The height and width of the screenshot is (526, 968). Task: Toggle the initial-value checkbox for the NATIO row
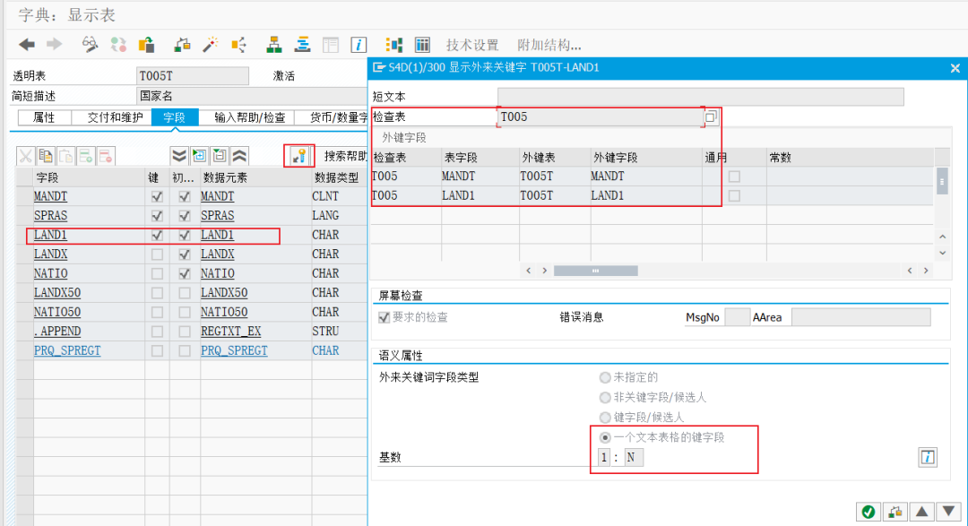[184, 273]
